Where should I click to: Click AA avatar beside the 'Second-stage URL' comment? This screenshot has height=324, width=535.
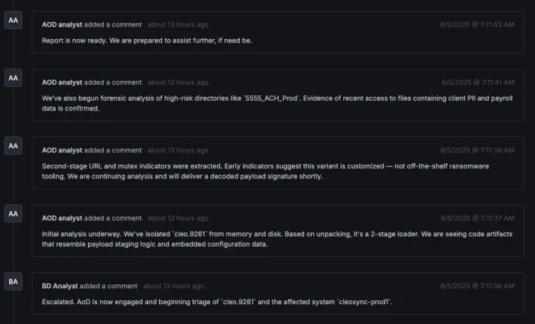(x=13, y=146)
